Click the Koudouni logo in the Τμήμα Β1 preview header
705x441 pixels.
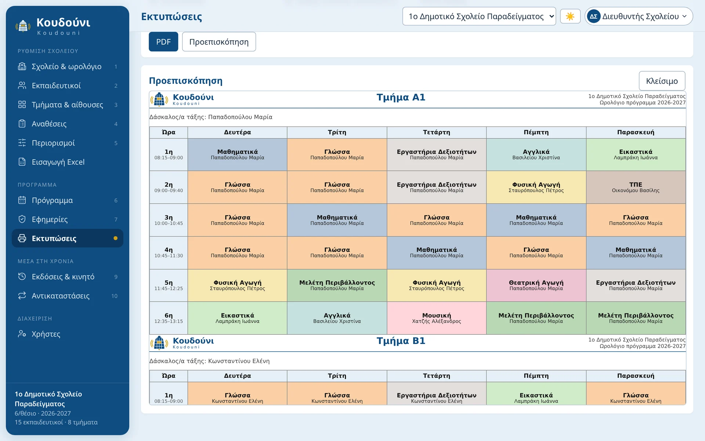pos(182,343)
